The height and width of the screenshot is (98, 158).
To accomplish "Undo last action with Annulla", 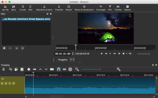I will click(23, 8).
